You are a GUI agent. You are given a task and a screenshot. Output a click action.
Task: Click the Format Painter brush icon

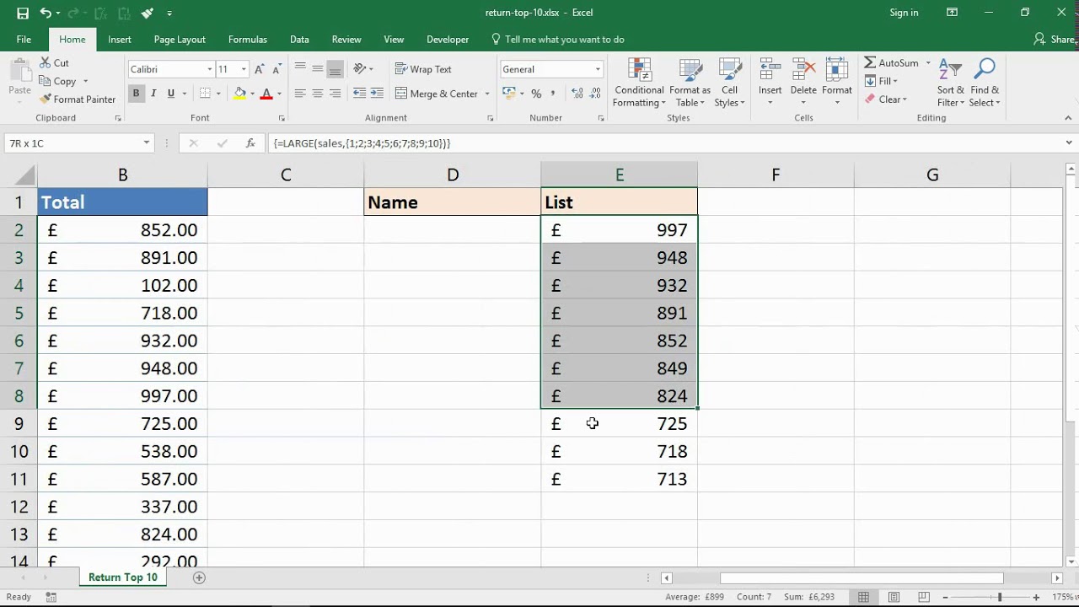(45, 99)
